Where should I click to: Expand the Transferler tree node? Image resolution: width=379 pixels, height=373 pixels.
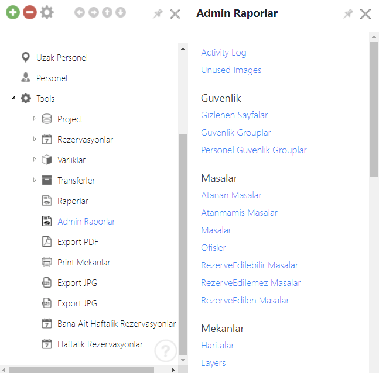[x=35, y=180]
